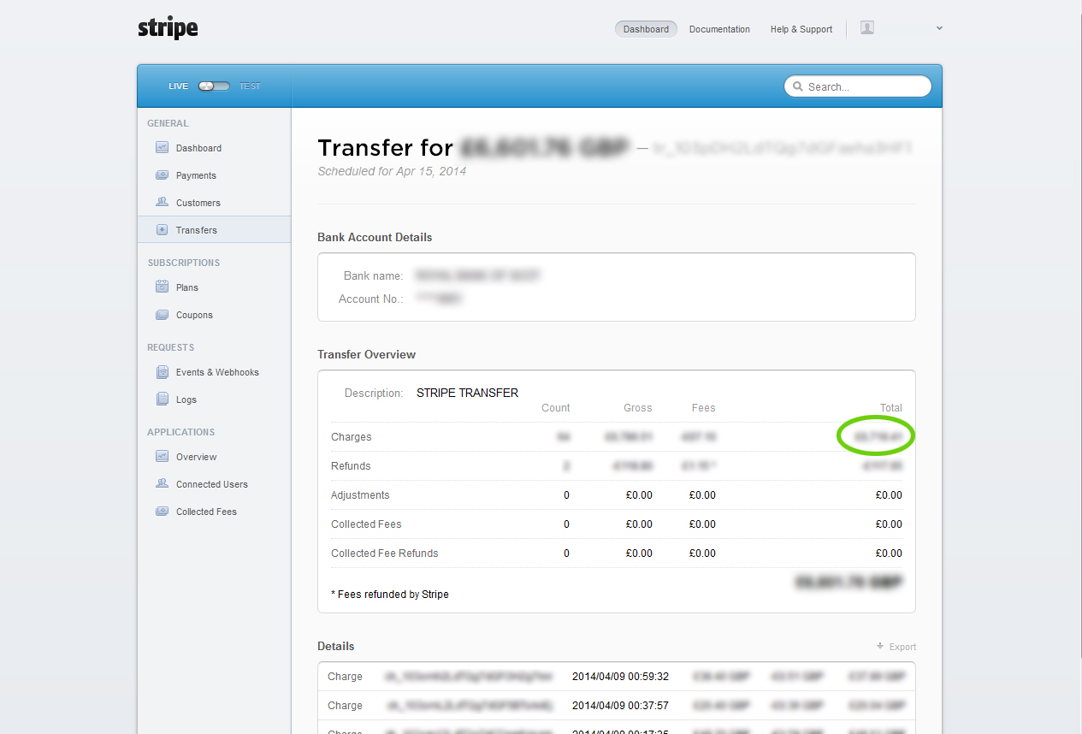The image size is (1082, 734).
Task: Click the user avatar icon
Action: (x=867, y=28)
